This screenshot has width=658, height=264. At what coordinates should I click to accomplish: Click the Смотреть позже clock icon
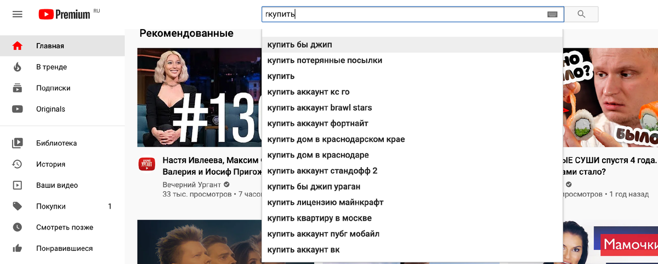coord(18,227)
